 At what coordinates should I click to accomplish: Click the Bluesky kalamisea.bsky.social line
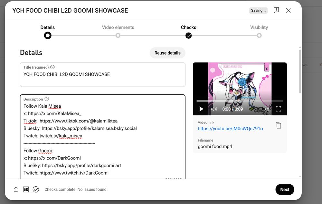[80, 128]
